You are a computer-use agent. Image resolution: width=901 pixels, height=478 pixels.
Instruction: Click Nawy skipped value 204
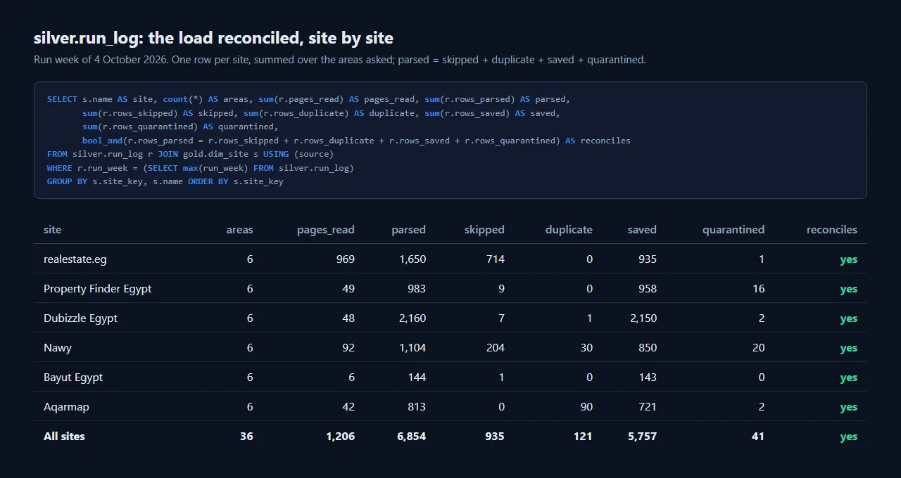[496, 348]
